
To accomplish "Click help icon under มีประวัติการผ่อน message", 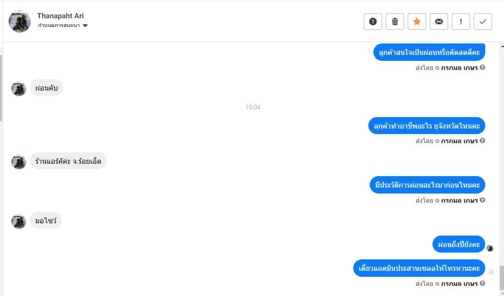I will coord(482,200).
